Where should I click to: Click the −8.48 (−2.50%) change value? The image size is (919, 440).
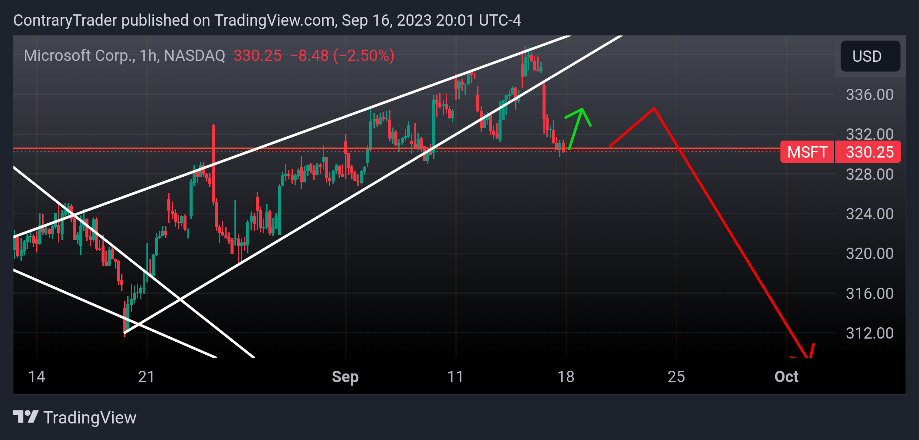click(342, 56)
